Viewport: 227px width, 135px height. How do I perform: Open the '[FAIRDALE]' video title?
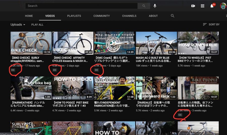[x=153, y=104]
